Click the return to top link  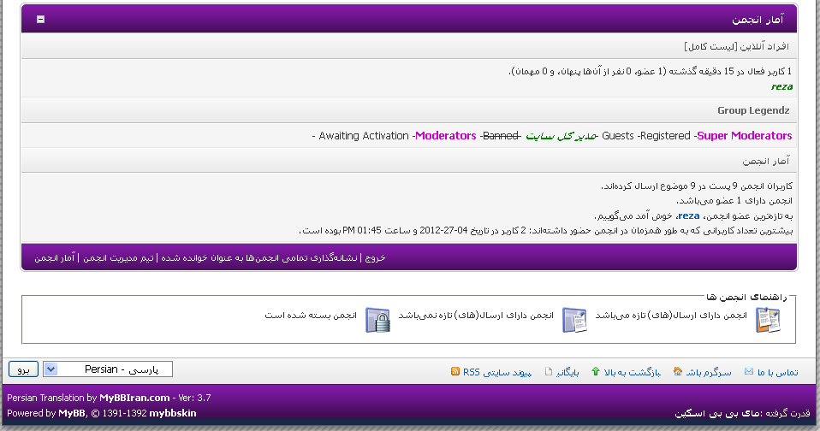coord(633,373)
